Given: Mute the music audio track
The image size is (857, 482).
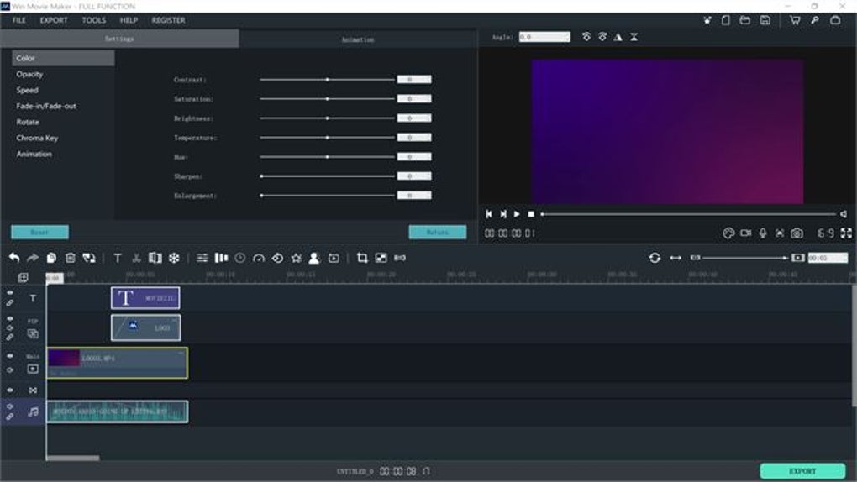Looking at the screenshot, I should point(10,406).
